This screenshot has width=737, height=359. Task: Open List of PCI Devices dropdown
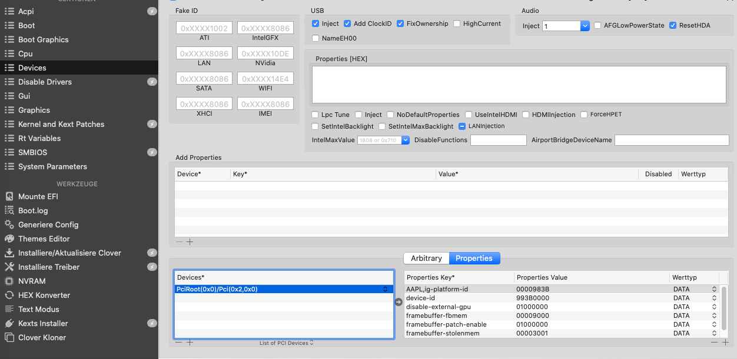[x=287, y=343]
